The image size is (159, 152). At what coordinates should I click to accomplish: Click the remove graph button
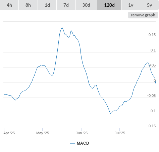tap(143, 15)
